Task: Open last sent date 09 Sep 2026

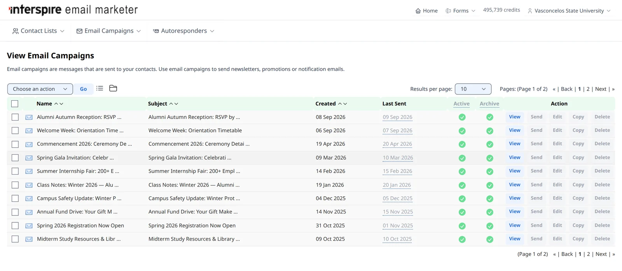Action: point(397,117)
